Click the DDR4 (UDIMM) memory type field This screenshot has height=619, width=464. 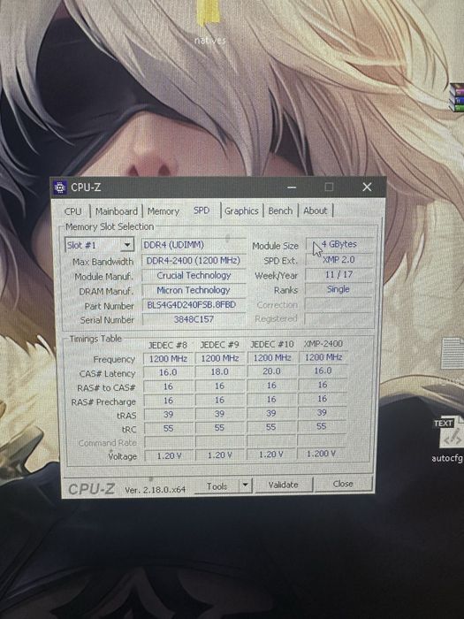click(x=194, y=245)
